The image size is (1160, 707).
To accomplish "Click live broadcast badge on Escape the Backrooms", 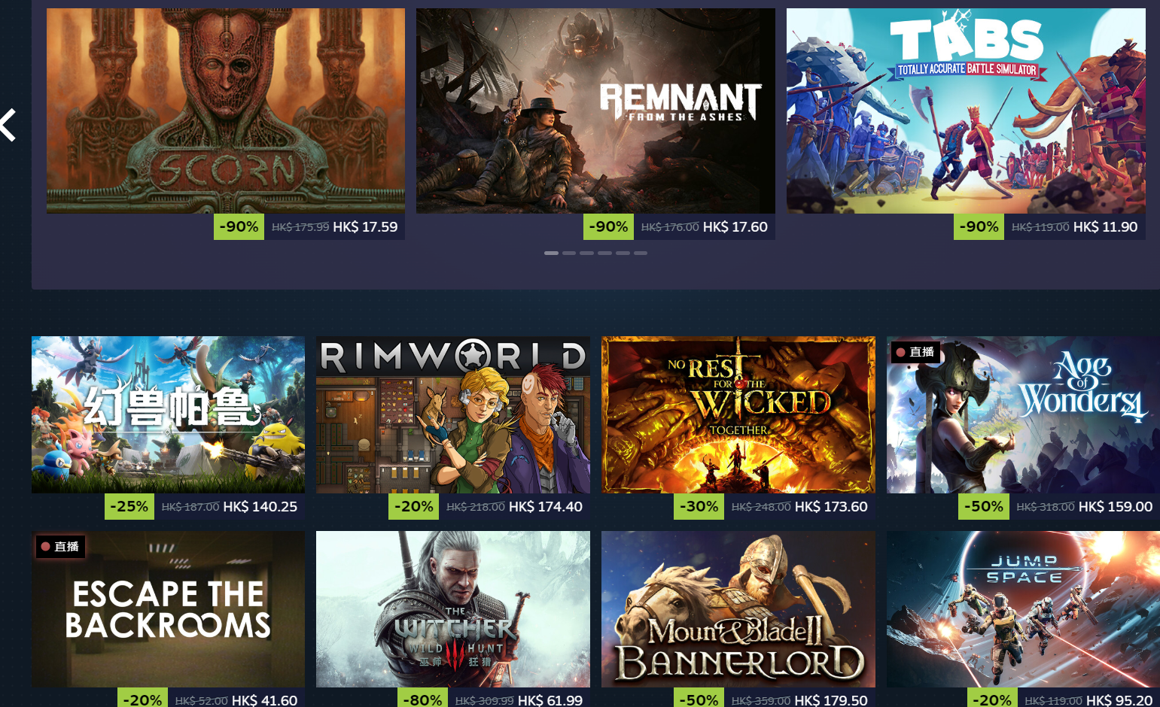I will 60,547.
